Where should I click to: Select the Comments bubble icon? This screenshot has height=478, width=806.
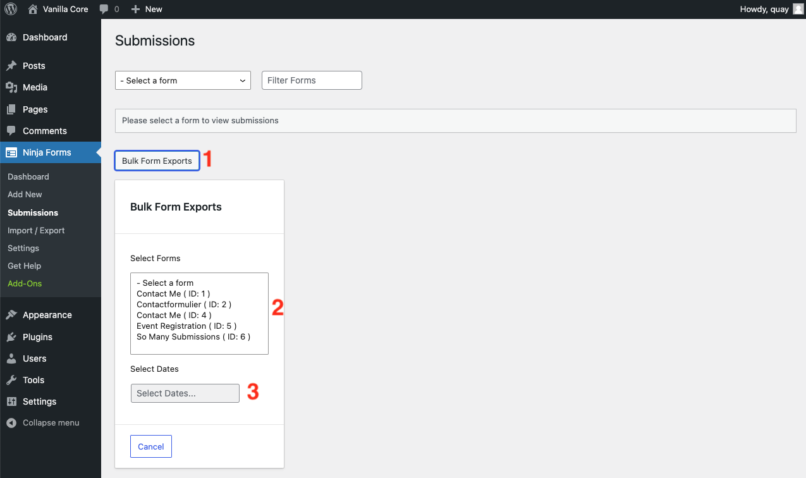11,131
